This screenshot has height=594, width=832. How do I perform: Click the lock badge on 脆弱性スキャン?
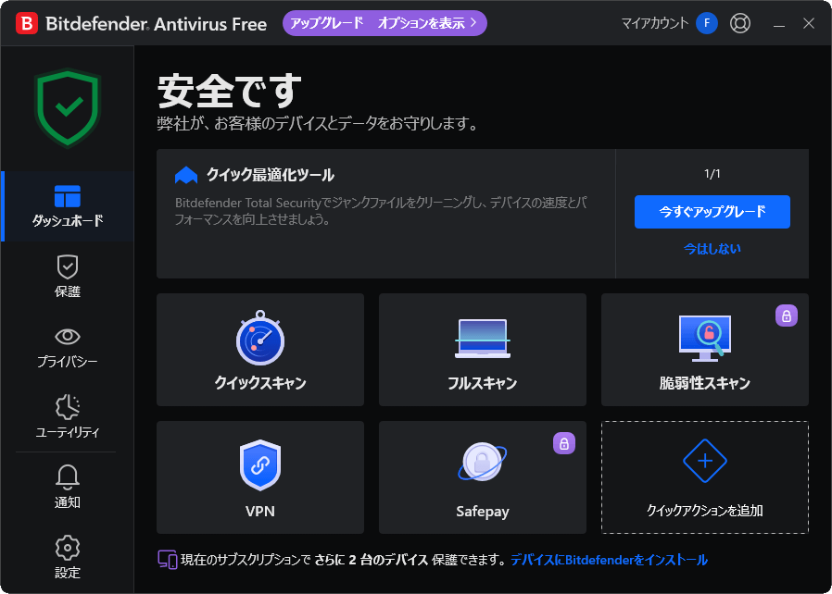point(786,316)
